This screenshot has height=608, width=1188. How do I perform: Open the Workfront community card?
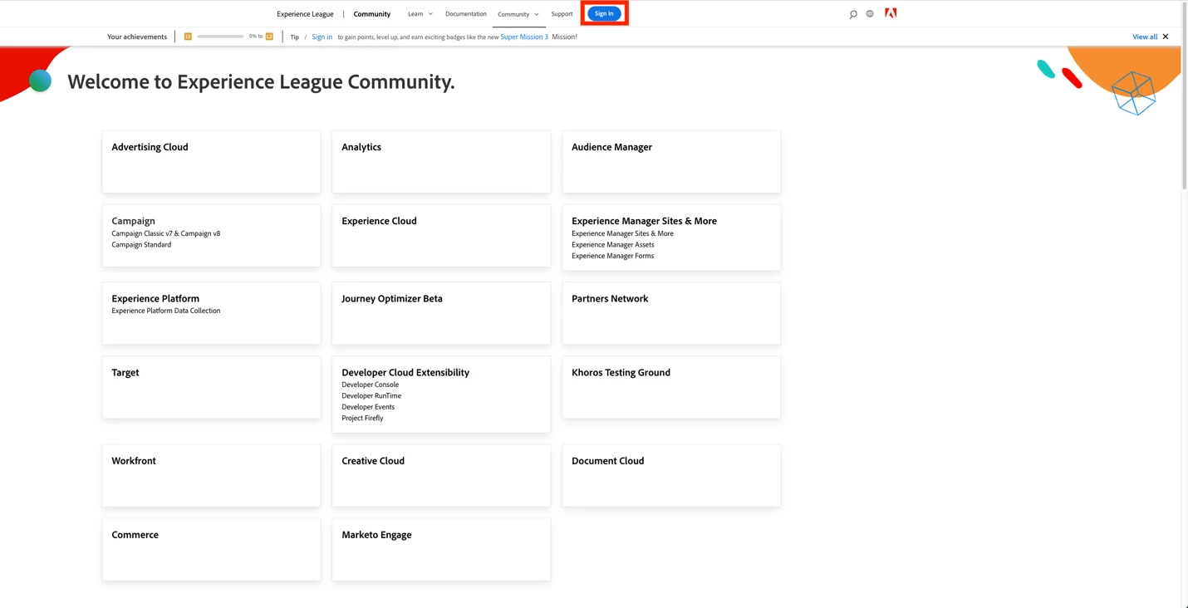point(211,476)
